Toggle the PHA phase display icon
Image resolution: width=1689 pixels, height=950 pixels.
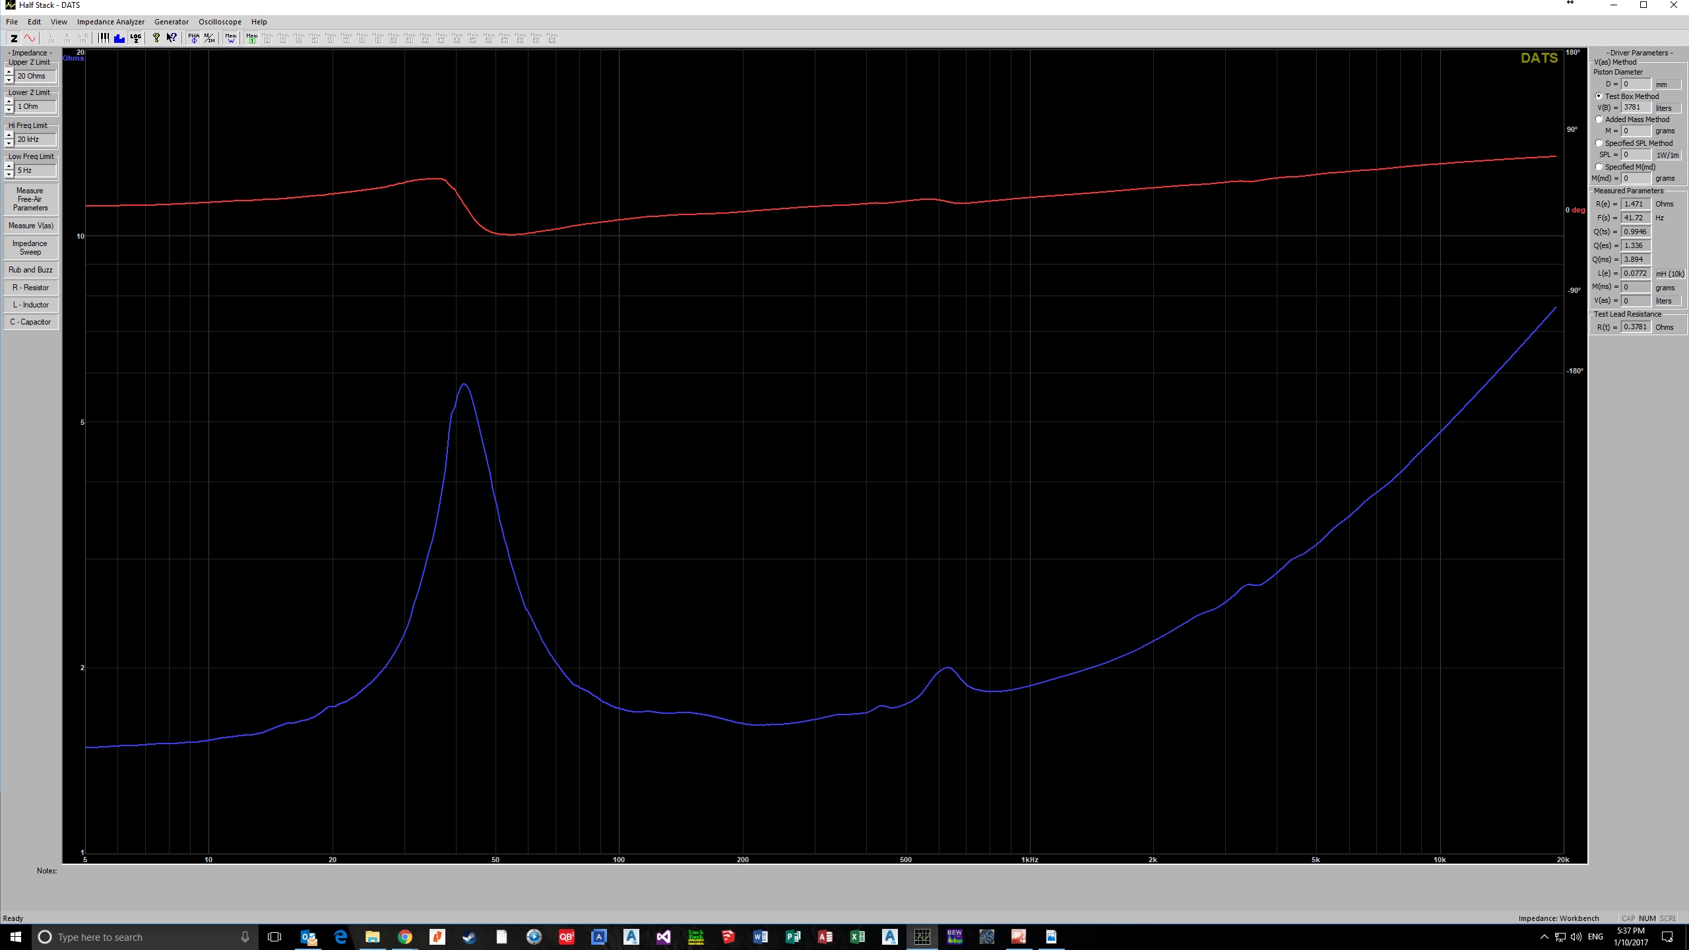click(193, 38)
